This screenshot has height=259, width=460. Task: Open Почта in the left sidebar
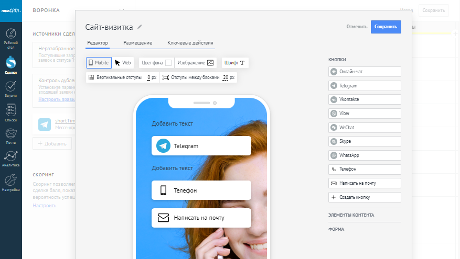(x=10, y=136)
